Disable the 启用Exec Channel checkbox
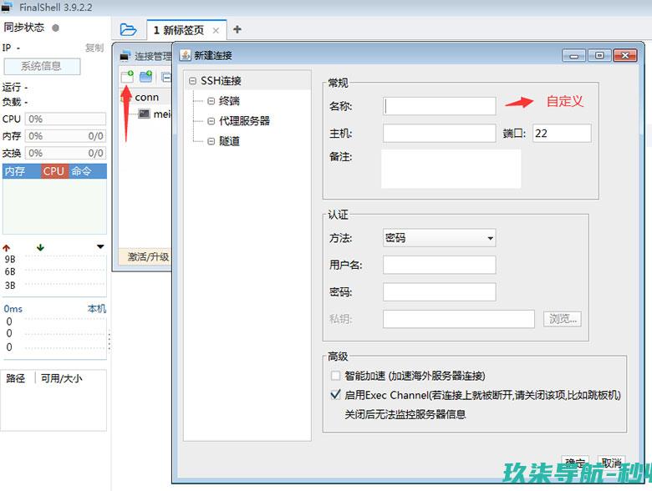The image size is (652, 491). pos(335,395)
